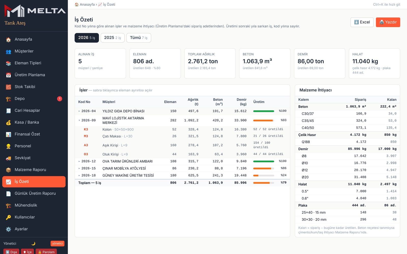The height and width of the screenshot is (254, 407).
Task: Open the Sevkiyat truck icon
Action: click(x=8, y=158)
